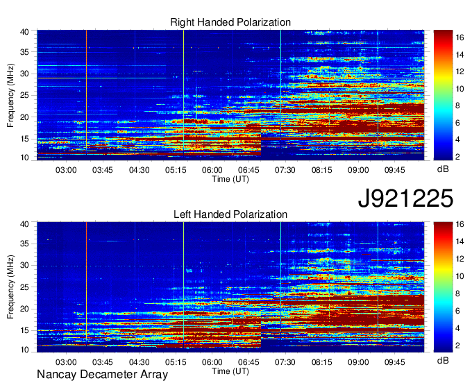Click "03:45" time tick on Right Handed plot
This screenshot has width=472, height=383.
102,170
